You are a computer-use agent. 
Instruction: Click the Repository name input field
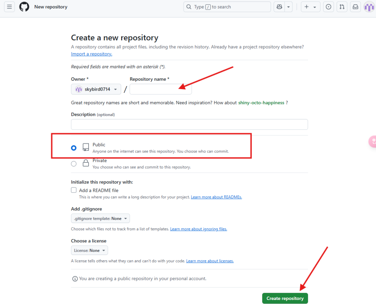[161, 89]
